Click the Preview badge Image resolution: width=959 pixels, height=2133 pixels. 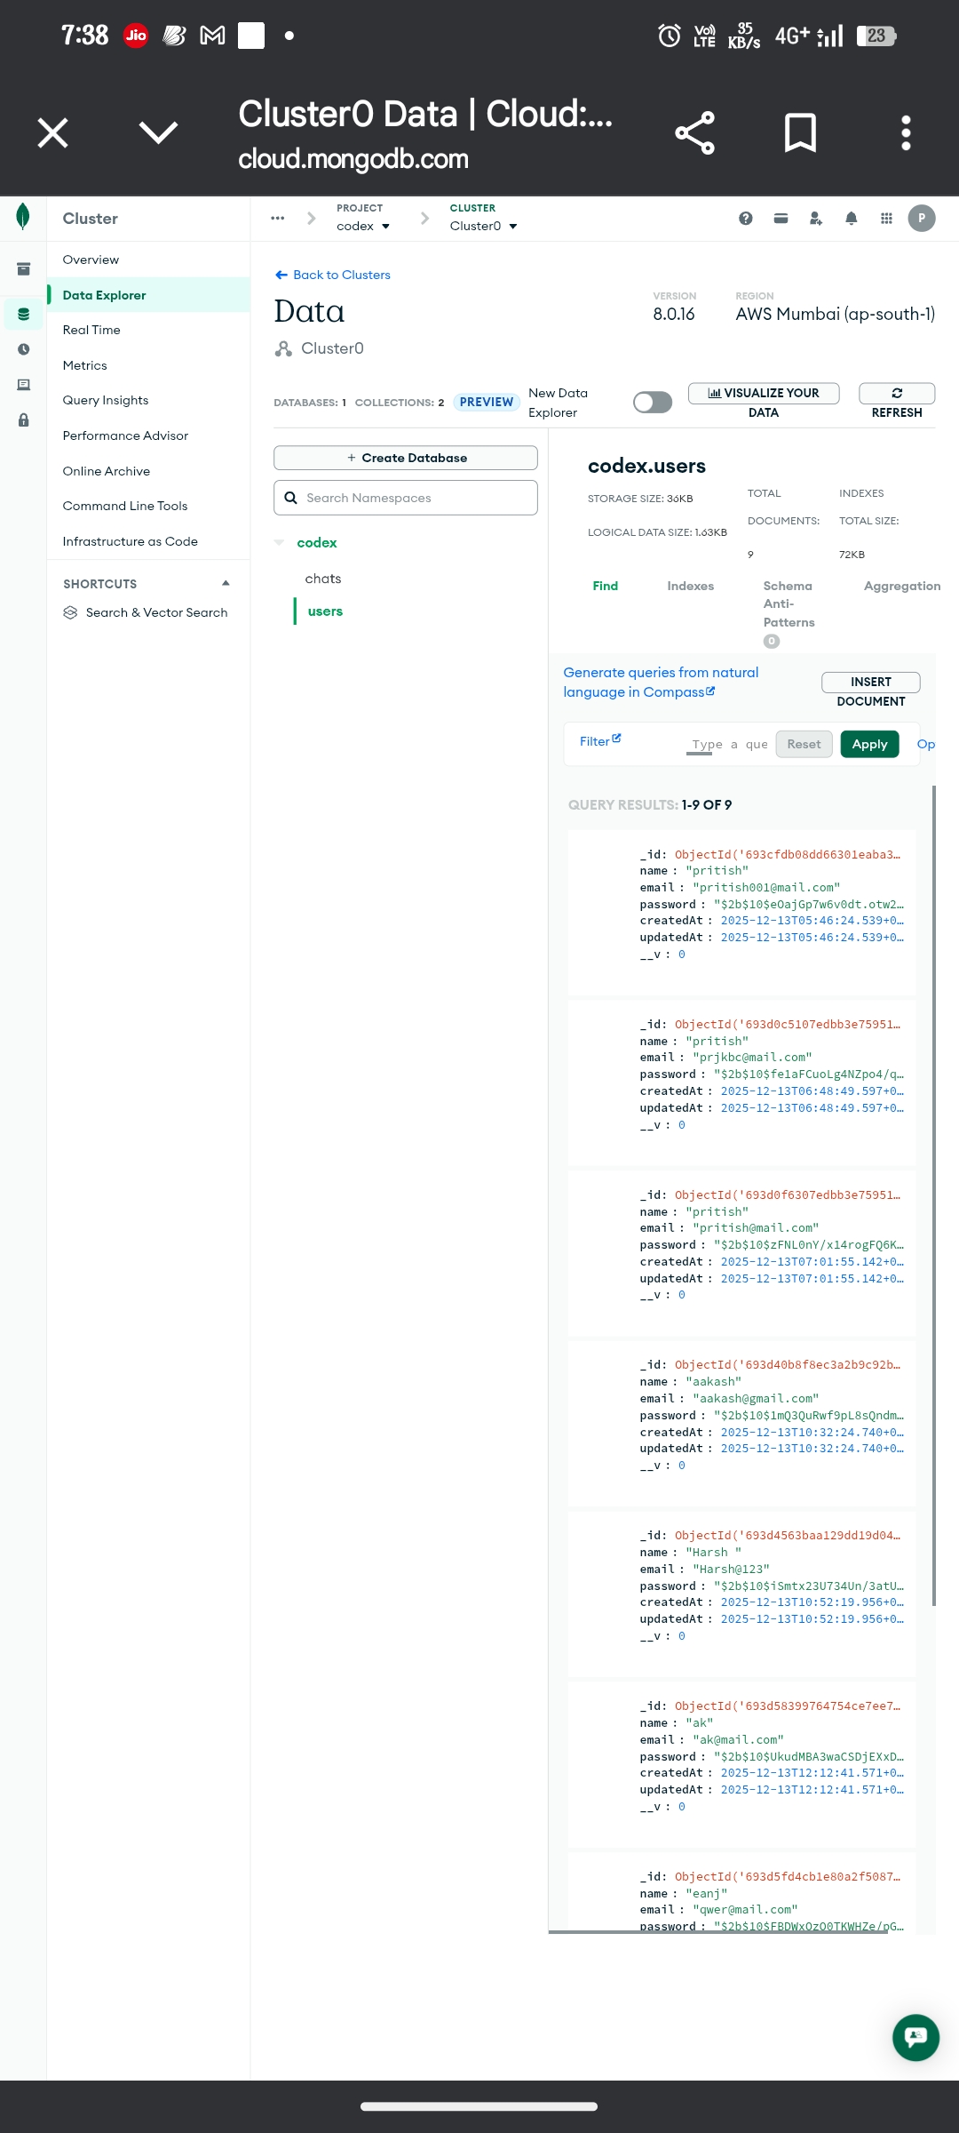tap(487, 402)
